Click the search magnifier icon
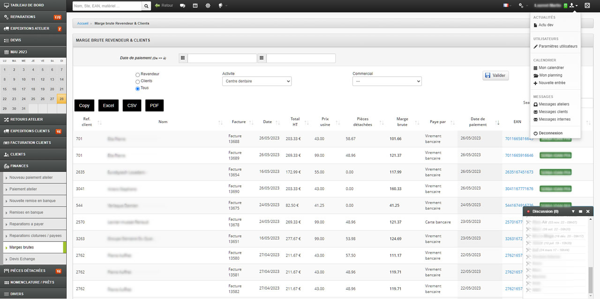600x299 pixels. [x=146, y=6]
